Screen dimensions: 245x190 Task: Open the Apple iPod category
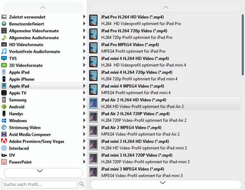[x=43, y=72]
